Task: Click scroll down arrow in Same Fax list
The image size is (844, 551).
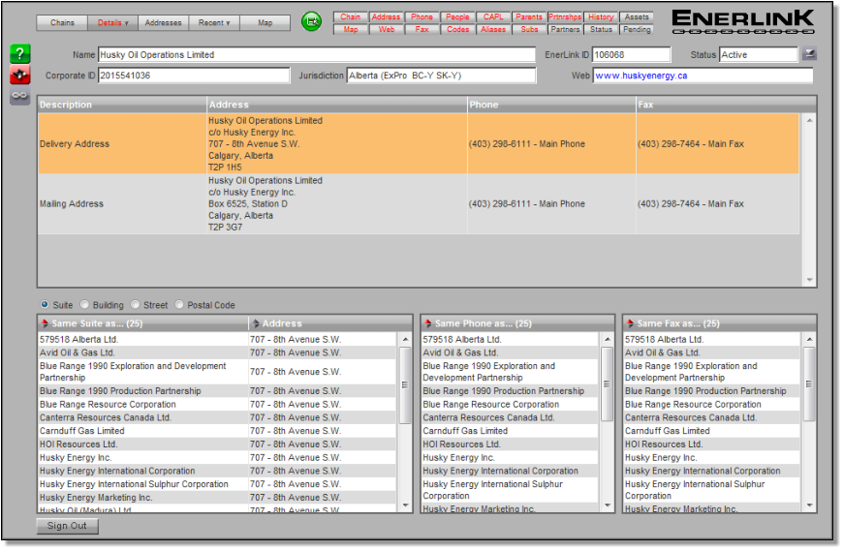Action: (x=809, y=505)
